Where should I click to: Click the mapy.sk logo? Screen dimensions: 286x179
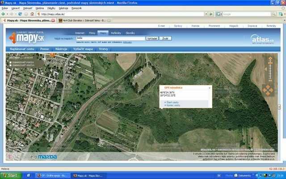tap(27, 38)
